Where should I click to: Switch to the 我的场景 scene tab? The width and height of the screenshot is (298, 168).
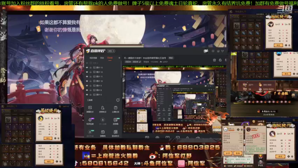(x=93, y=58)
